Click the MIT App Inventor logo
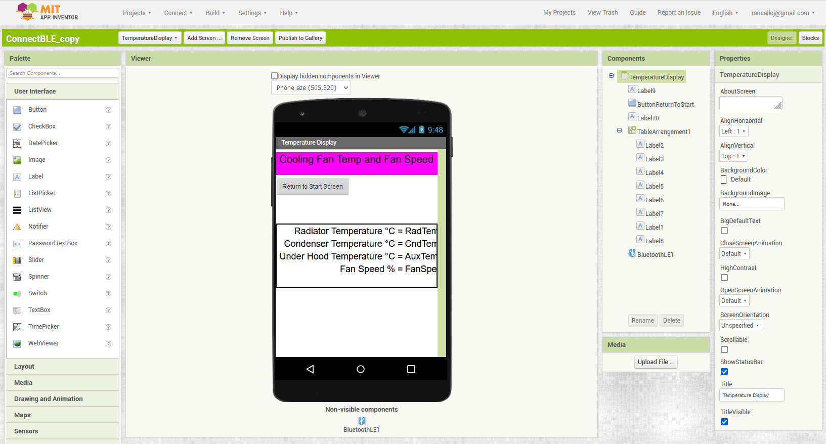This screenshot has width=826, height=444. coord(48,12)
